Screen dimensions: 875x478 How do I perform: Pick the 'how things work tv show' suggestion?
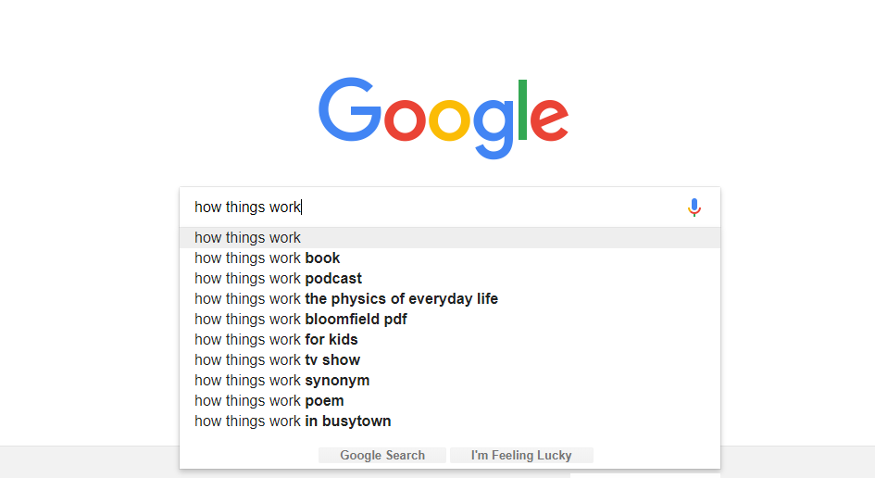click(278, 360)
